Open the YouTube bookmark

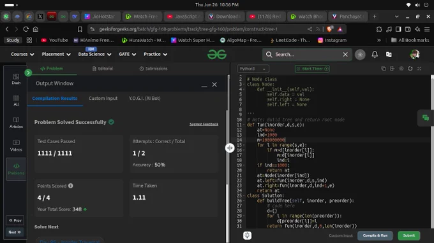coord(54,40)
